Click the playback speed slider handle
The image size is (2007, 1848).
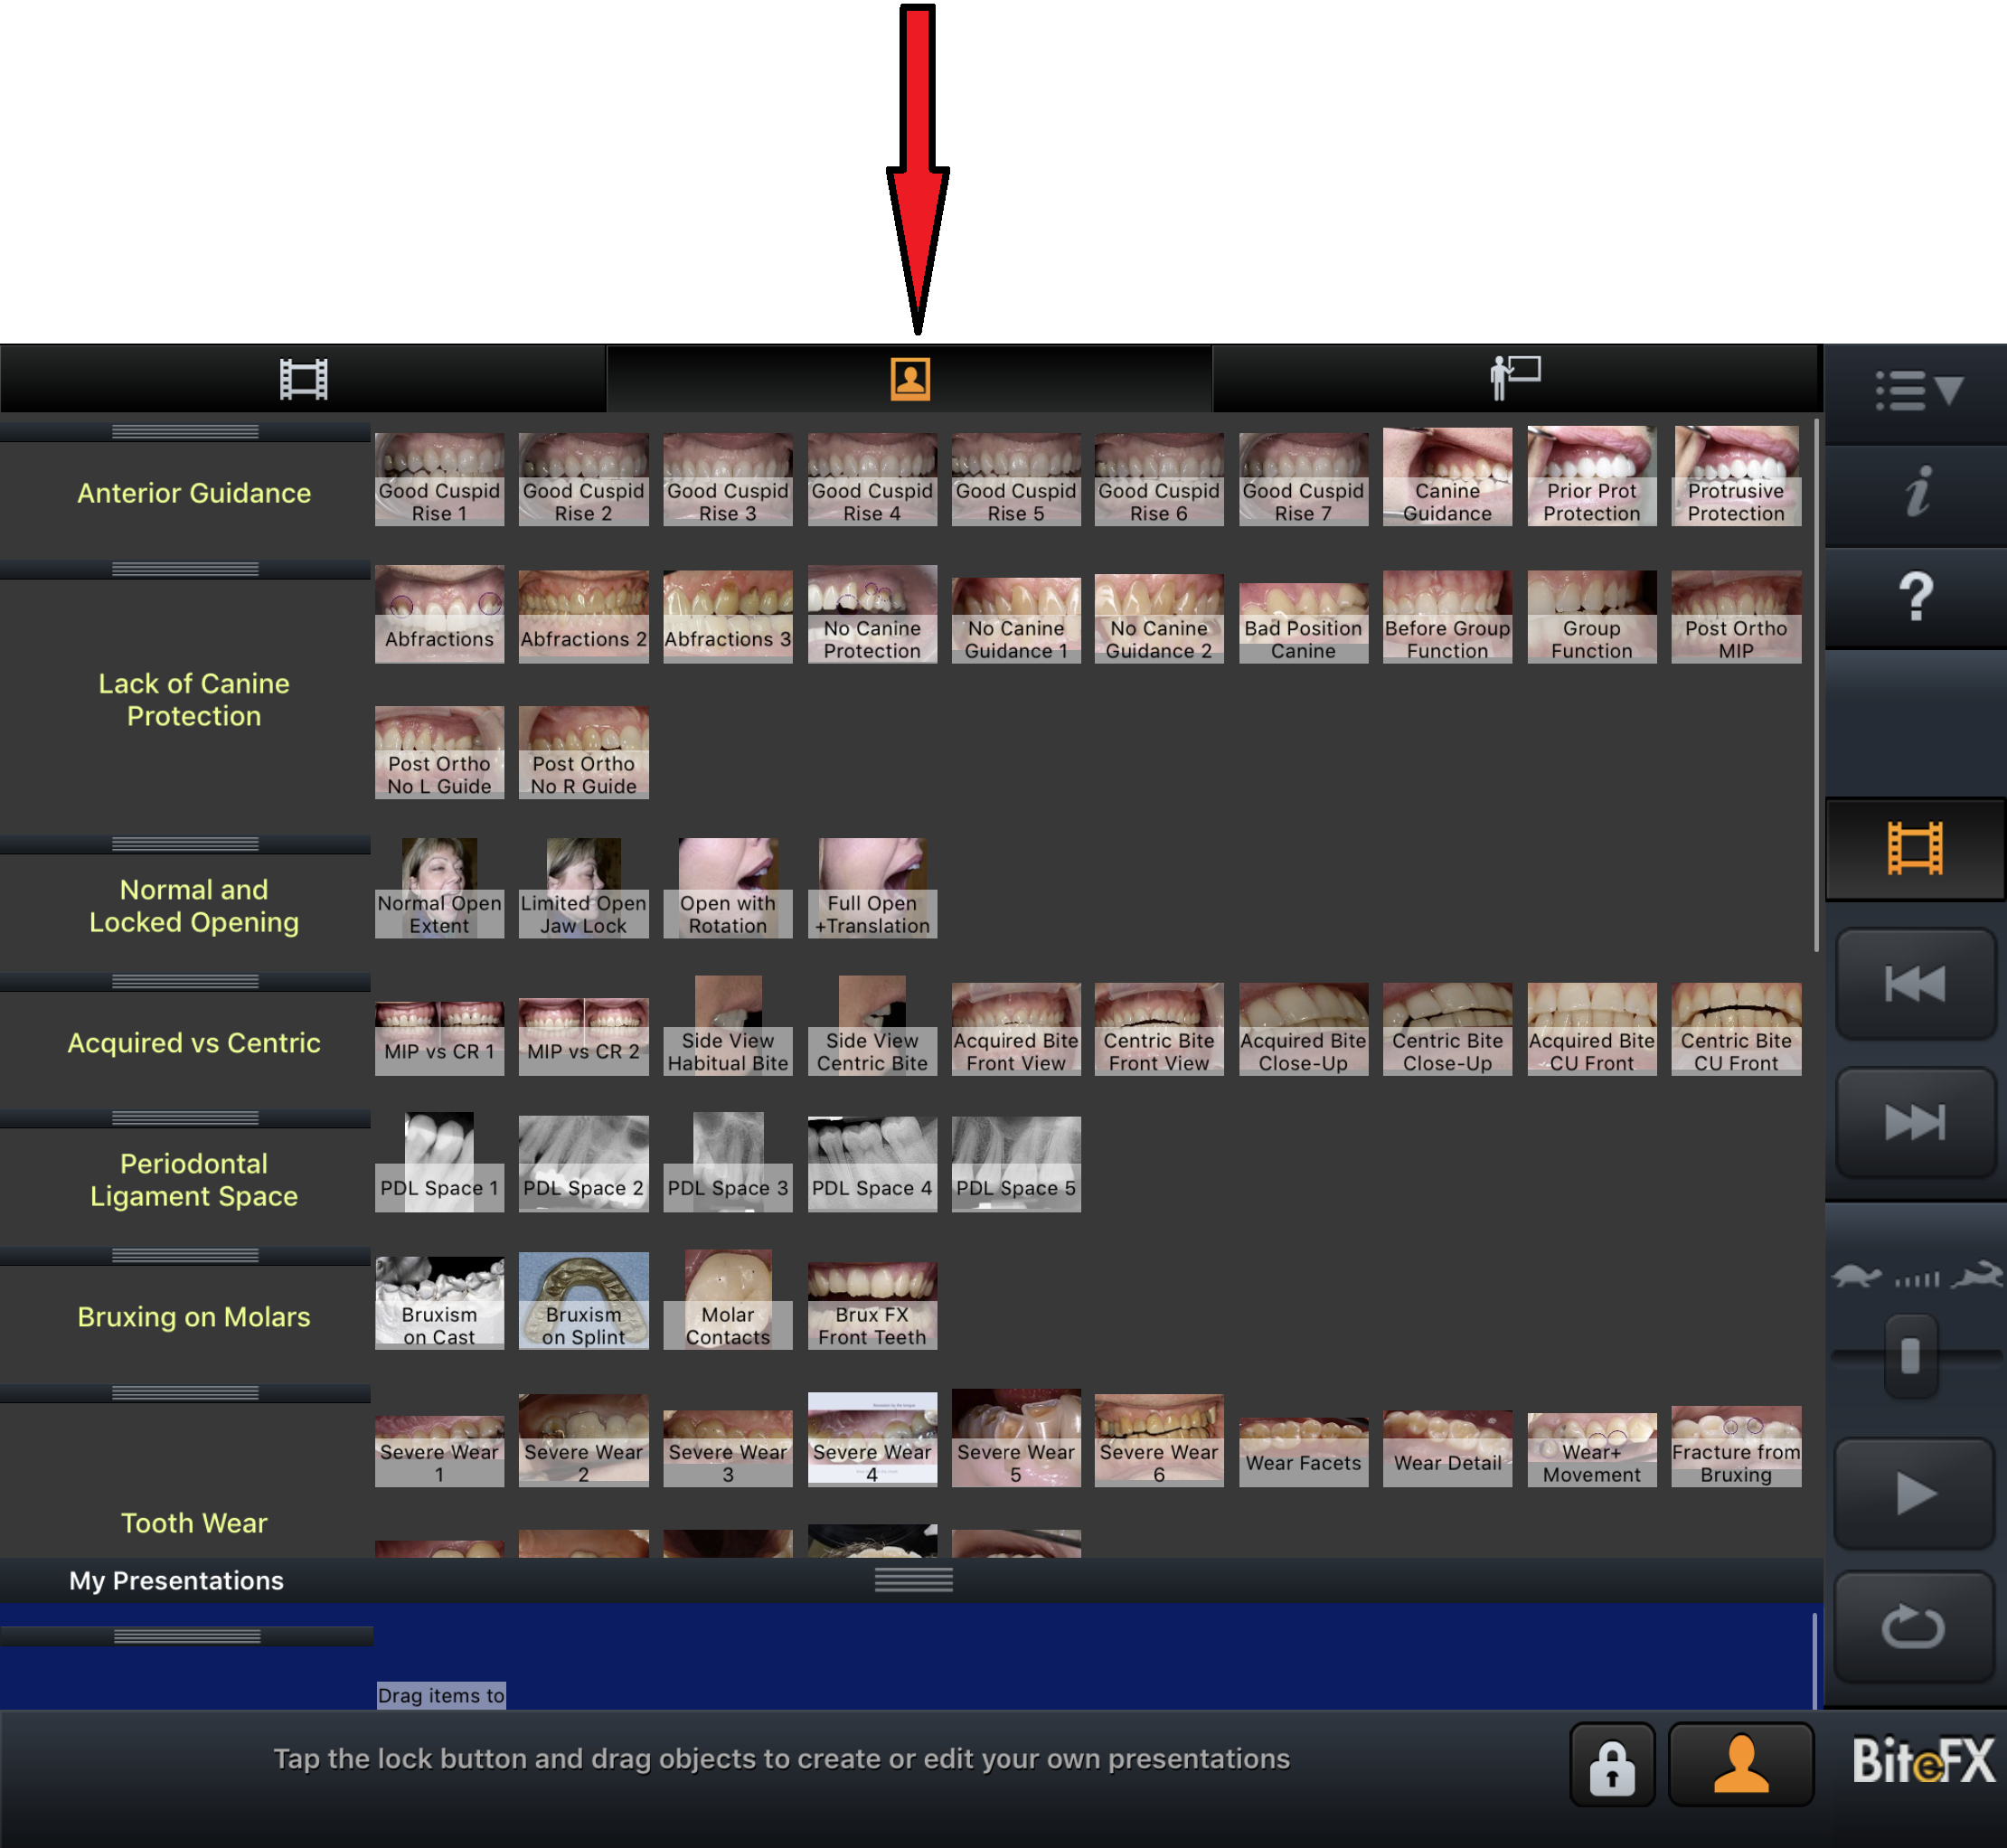pos(1910,1356)
